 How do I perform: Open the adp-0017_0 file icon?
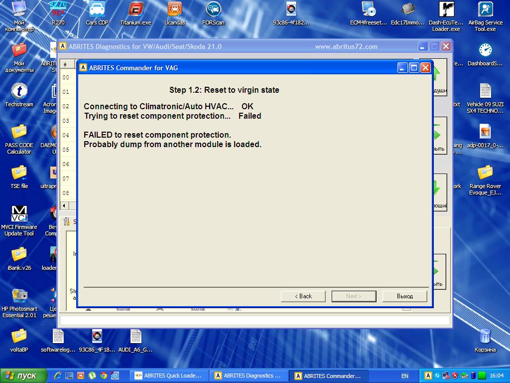click(x=485, y=136)
